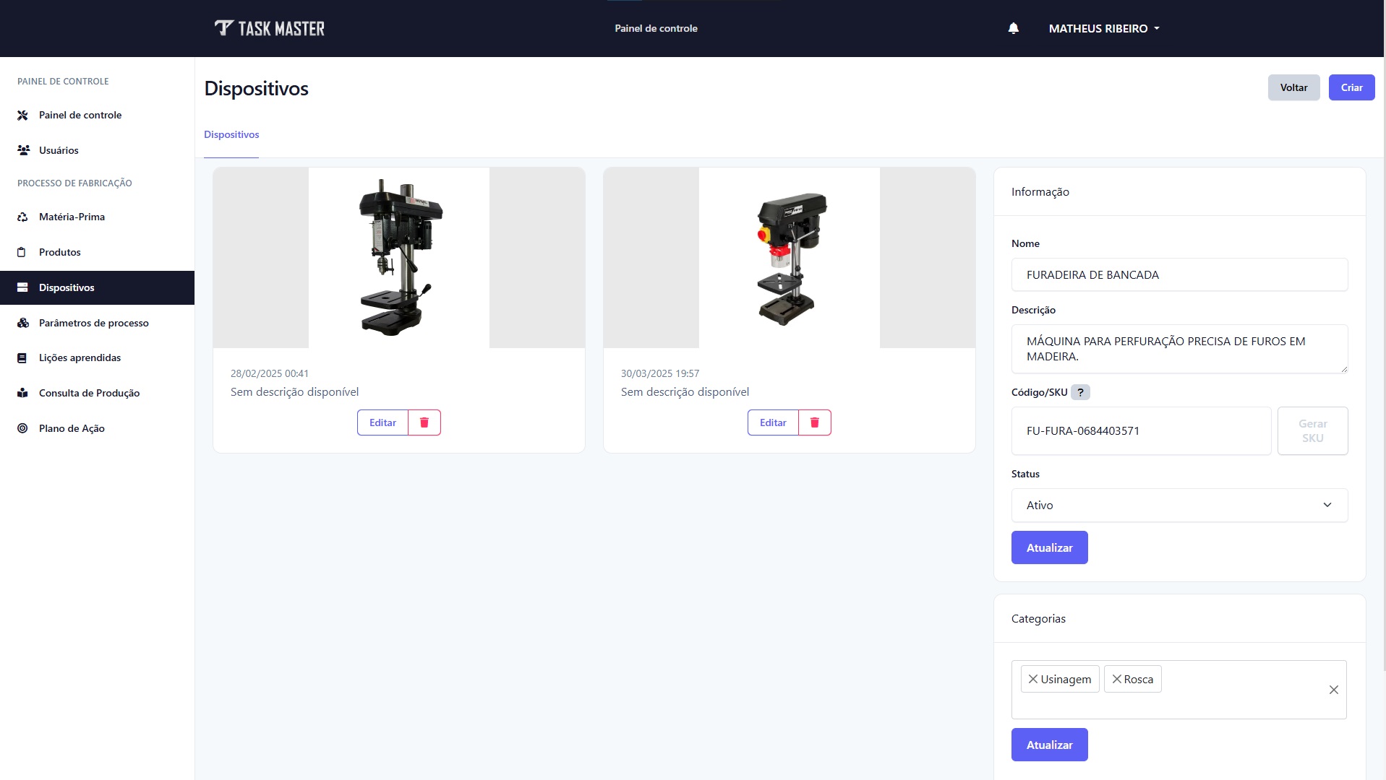Click the Task Master logo

pyautogui.click(x=270, y=28)
